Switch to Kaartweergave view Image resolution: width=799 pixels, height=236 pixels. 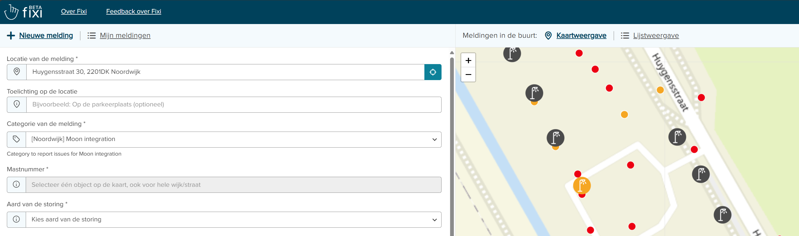581,36
